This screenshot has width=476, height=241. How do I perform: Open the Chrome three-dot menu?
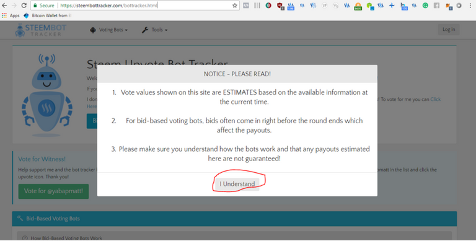click(x=470, y=6)
